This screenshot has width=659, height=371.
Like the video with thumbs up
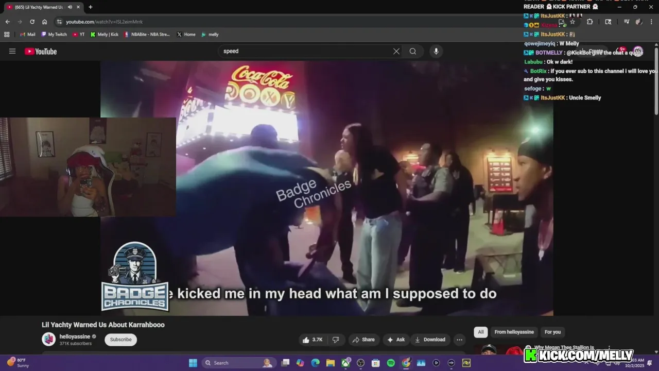(x=313, y=340)
